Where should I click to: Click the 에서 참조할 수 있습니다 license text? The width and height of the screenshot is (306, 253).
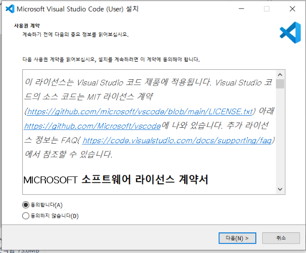click(69, 154)
